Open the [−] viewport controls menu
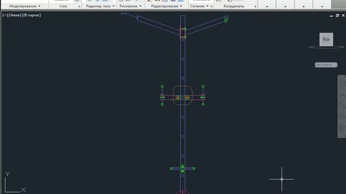 pos(5,15)
